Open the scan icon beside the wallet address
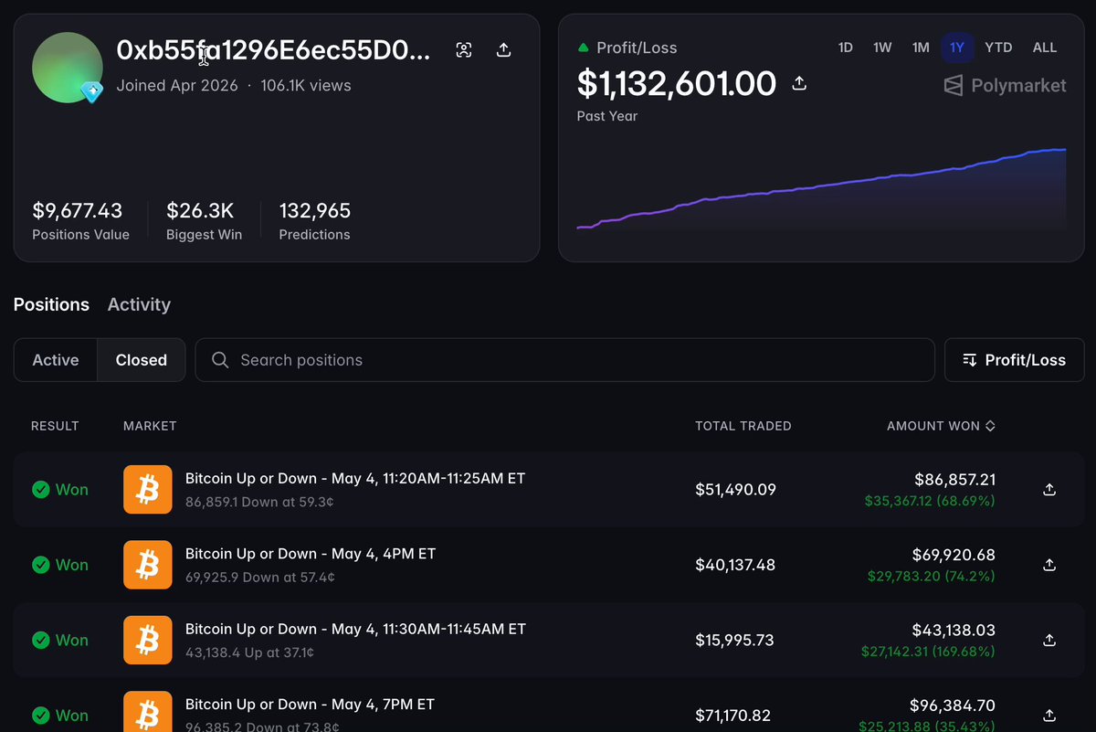This screenshot has width=1096, height=732. coord(464,50)
